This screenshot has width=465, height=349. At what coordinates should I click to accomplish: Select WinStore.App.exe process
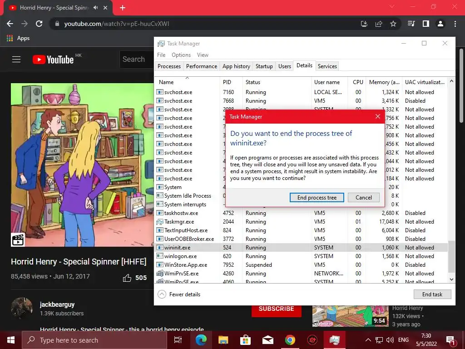click(302, 265)
